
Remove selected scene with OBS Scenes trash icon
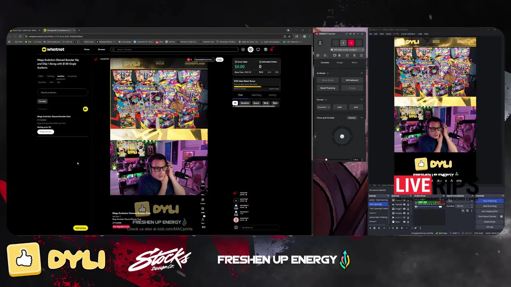[x=374, y=228]
